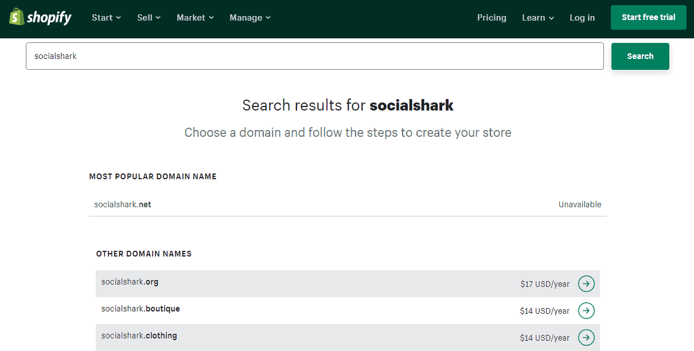The height and width of the screenshot is (351, 694).
Task: Select socialshark.clothing arrow icon
Action: pyautogui.click(x=586, y=337)
